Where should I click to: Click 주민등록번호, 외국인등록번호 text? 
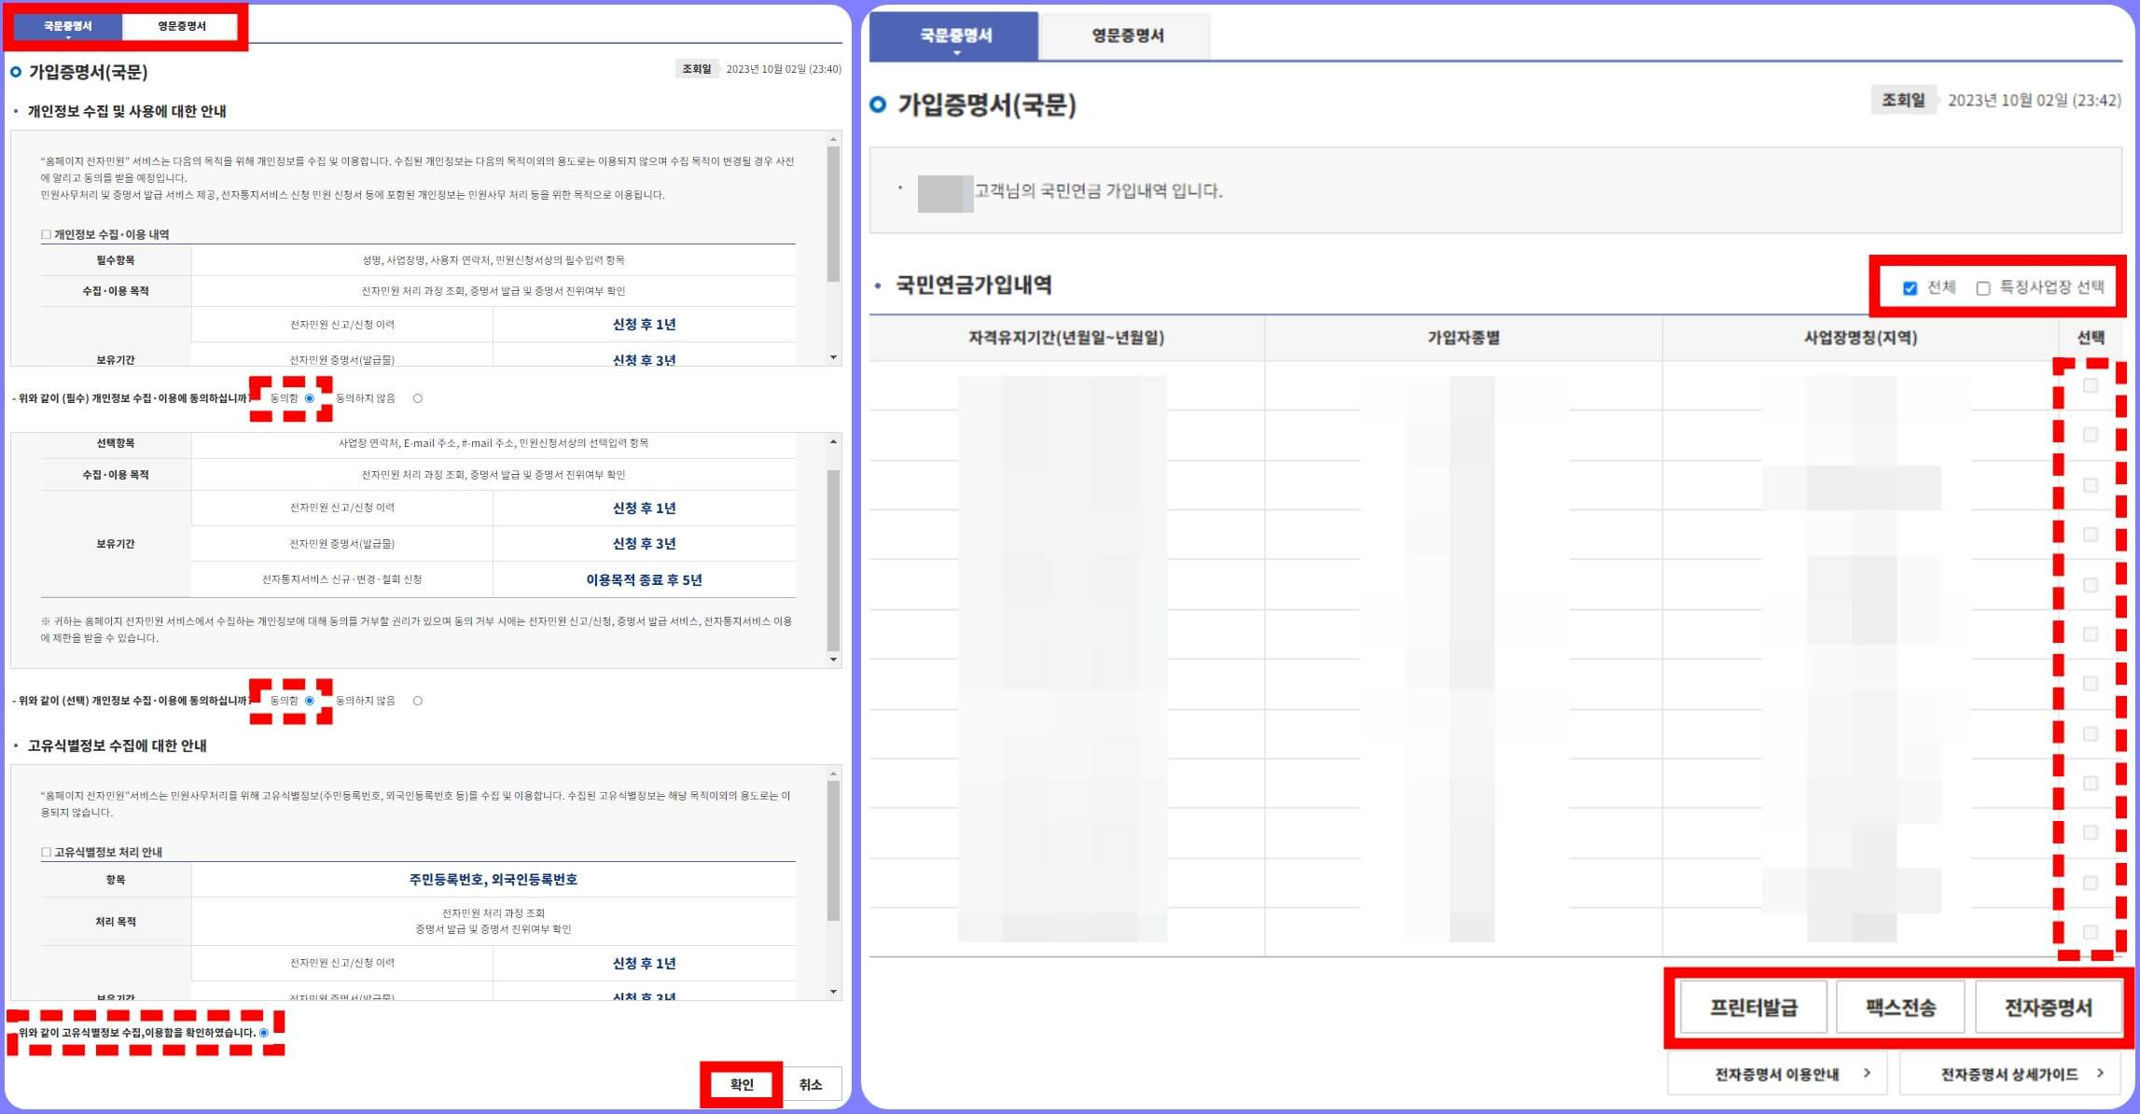(493, 880)
